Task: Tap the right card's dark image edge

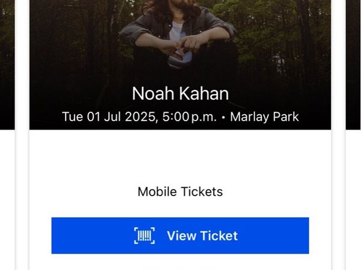Action: pos(353,65)
